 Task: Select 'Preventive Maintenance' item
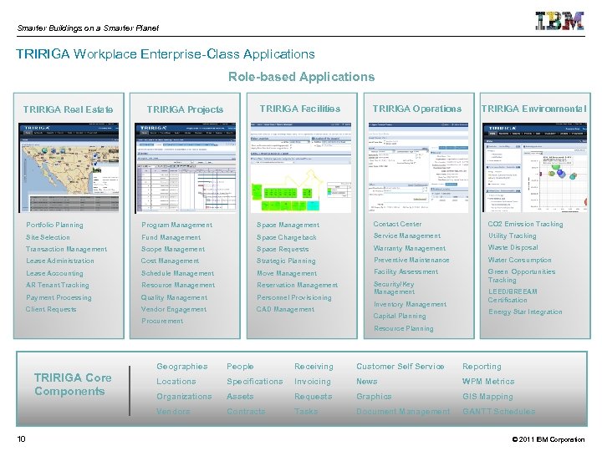click(411, 260)
